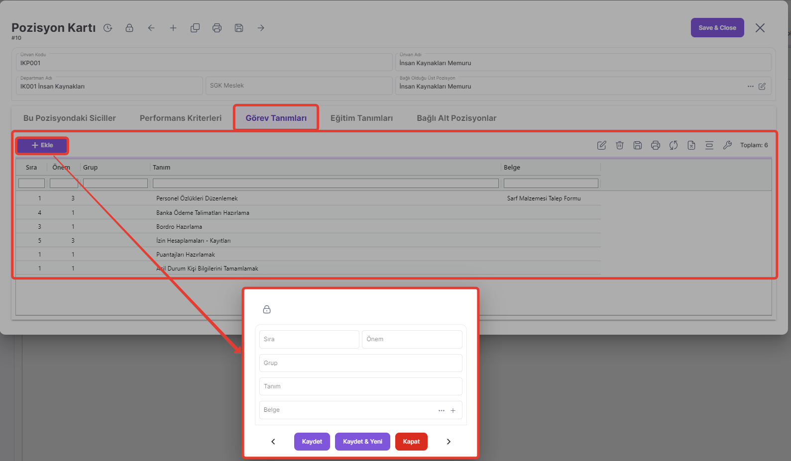Click the duplicate record icon in the header
The width and height of the screenshot is (791, 461).
coord(195,28)
